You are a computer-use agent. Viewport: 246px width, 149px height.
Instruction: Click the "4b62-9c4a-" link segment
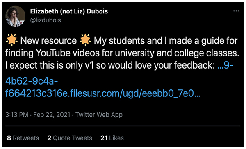(x=32, y=81)
